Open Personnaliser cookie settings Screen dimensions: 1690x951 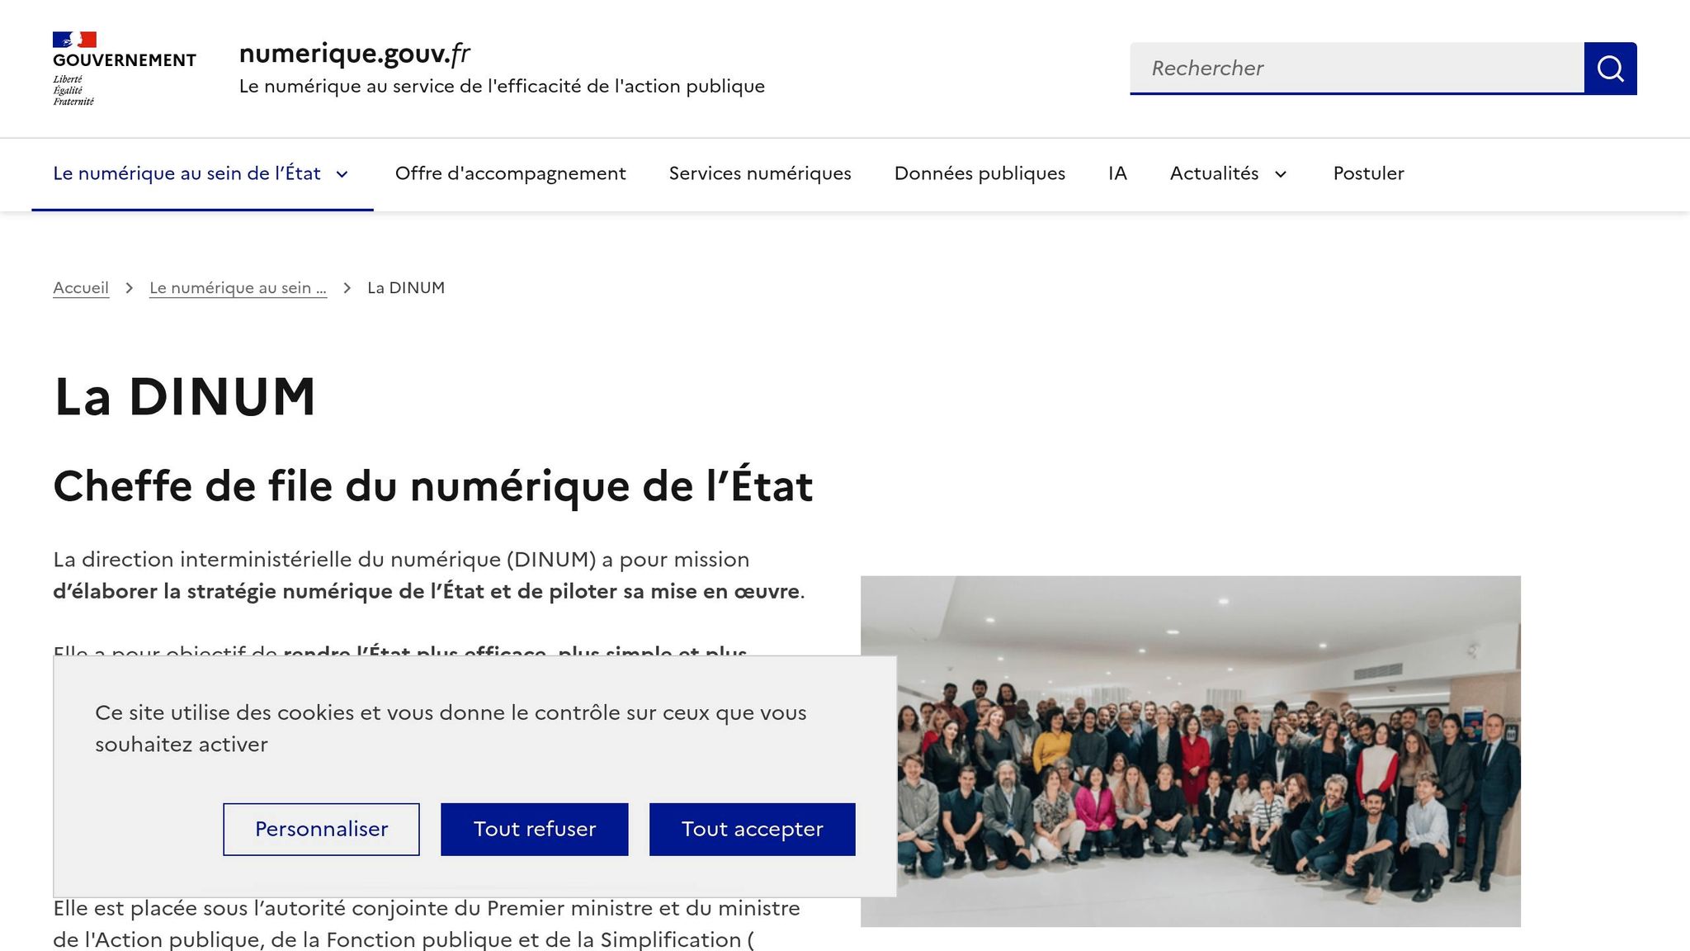321,829
